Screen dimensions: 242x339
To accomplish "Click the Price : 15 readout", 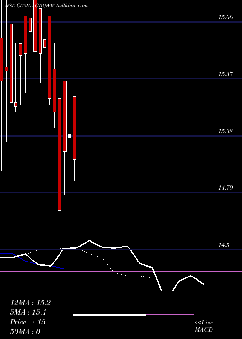I will pyautogui.click(x=28, y=322).
